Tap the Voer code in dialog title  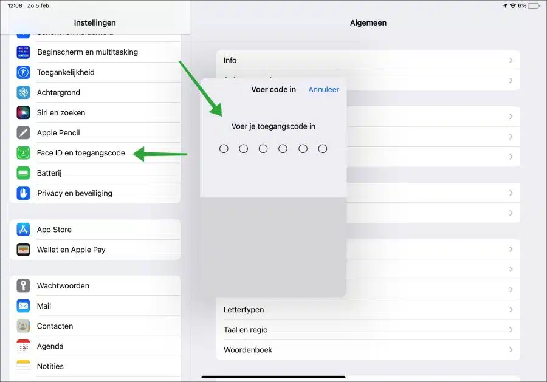coord(273,89)
